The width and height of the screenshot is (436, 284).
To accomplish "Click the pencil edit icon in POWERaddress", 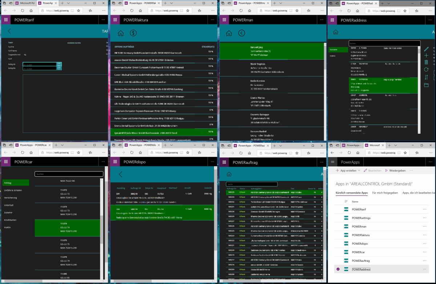I will click(426, 49).
